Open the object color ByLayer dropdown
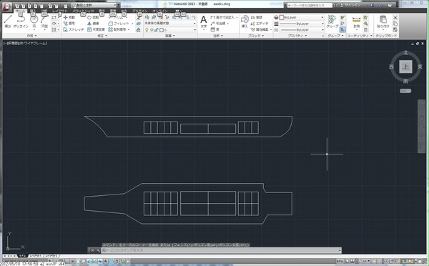 (302, 17)
